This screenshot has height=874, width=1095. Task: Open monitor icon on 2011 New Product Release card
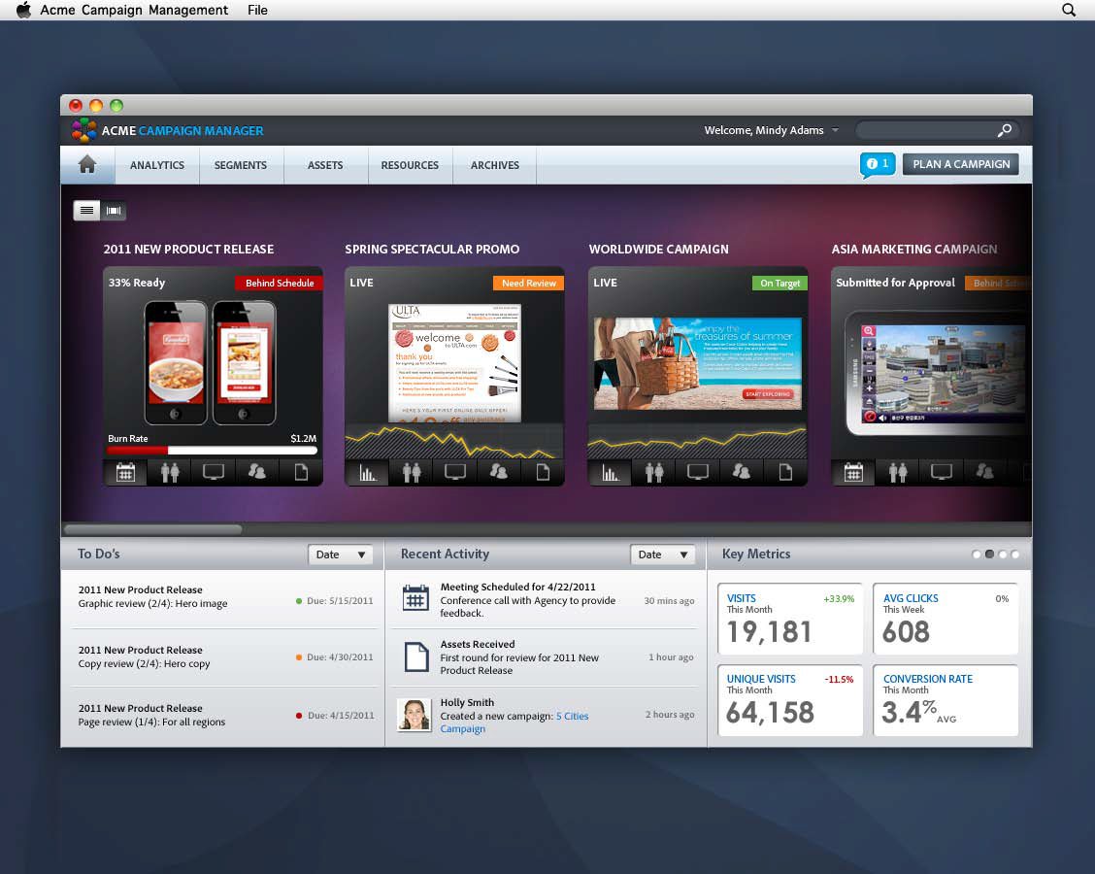point(213,472)
